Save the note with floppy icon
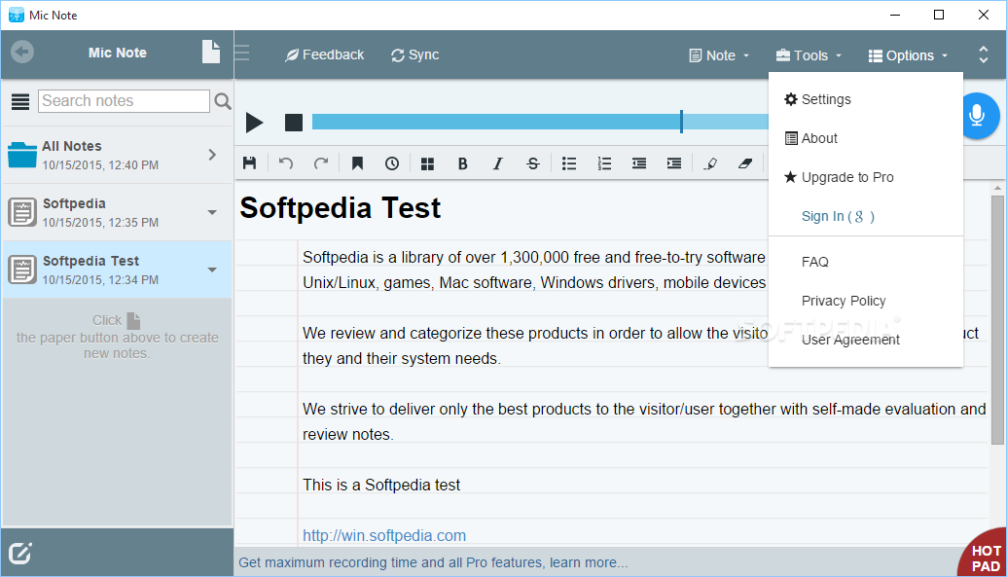This screenshot has height=577, width=1007. (x=250, y=163)
